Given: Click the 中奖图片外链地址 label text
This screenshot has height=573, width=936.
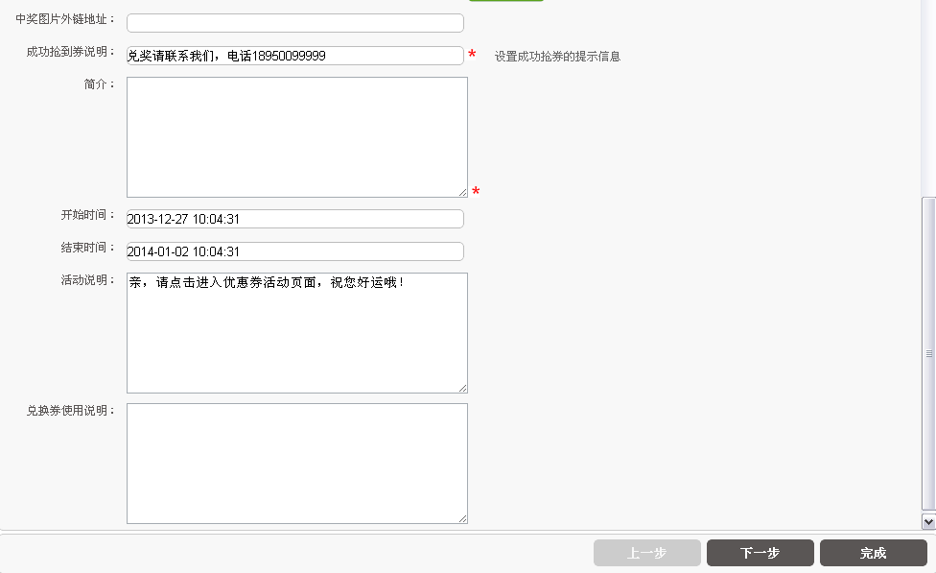Looking at the screenshot, I should (64, 19).
